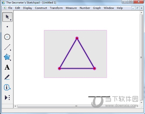Click the vertical scrollbar thumb
Image resolution: width=145 pixels, height=114 pixels.
click(142, 57)
